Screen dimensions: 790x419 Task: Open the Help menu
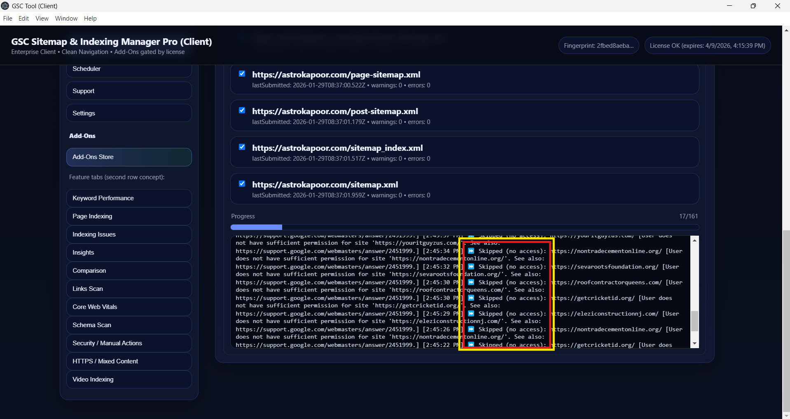[x=90, y=19]
